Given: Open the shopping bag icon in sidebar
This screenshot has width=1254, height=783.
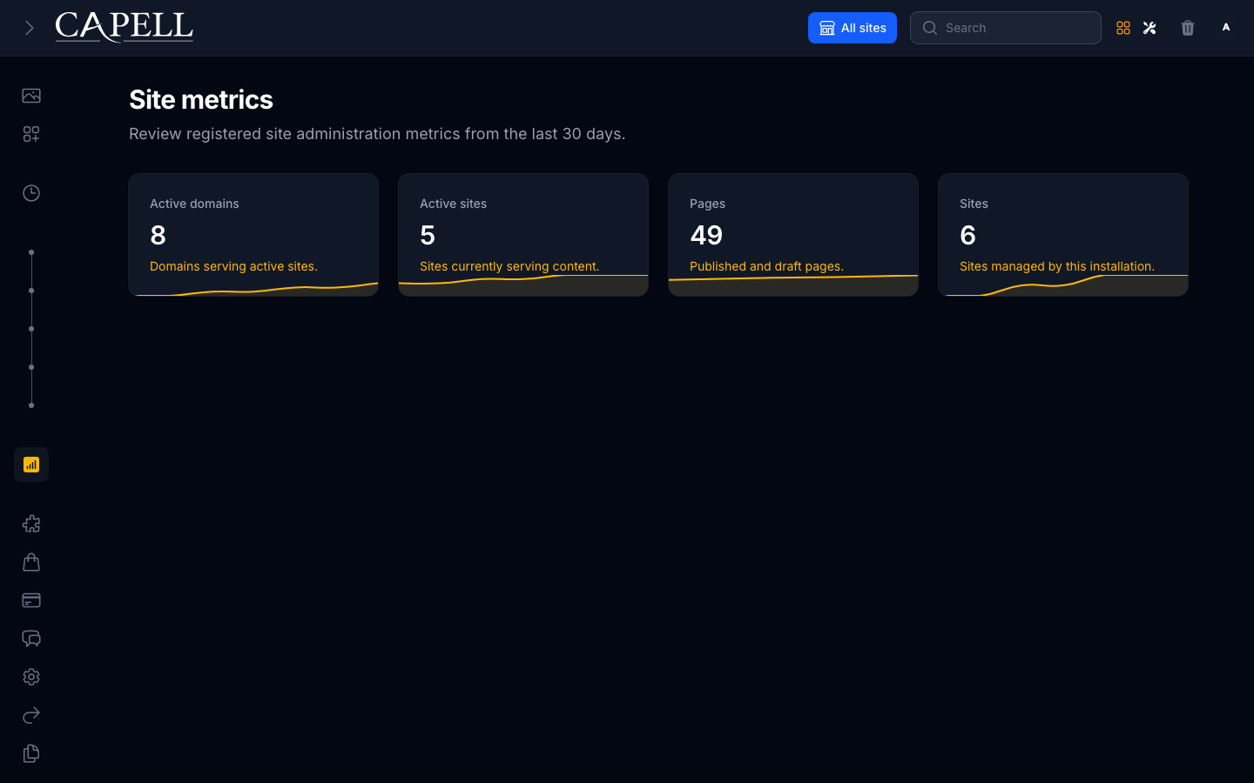Looking at the screenshot, I should [31, 562].
